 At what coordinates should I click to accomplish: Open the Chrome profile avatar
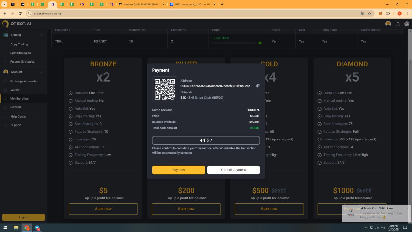tap(399, 14)
